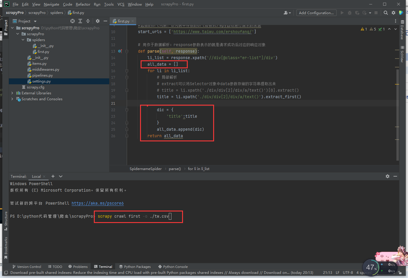This screenshot has width=408, height=278.
Task: Open IDE settings via the top-right gear
Action: 393,13
